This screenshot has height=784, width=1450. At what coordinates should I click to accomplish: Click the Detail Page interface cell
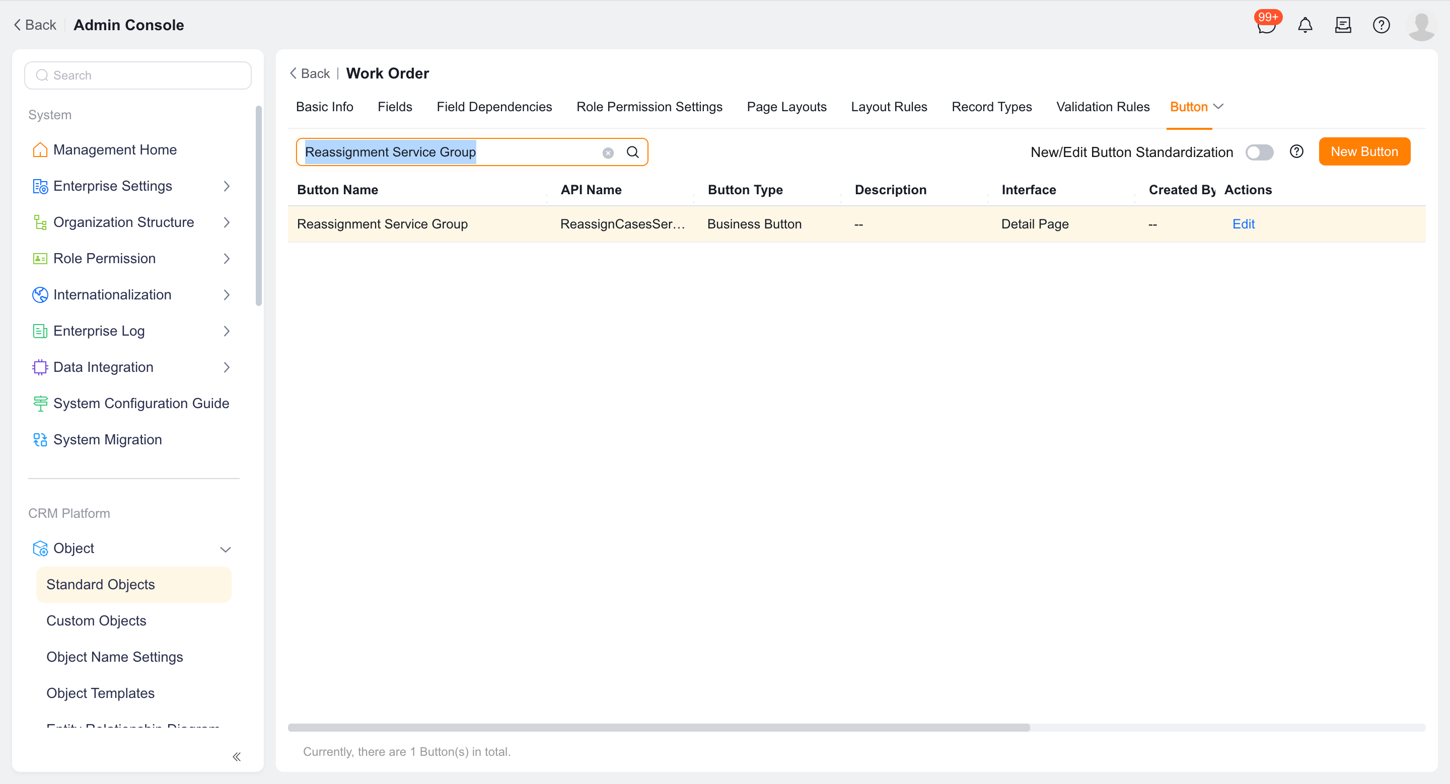(1035, 224)
